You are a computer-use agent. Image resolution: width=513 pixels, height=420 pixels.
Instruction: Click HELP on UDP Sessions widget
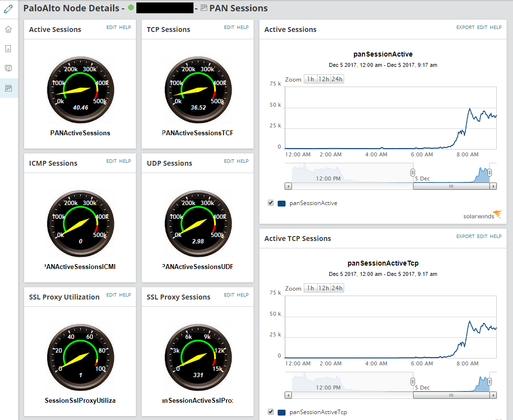point(243,161)
